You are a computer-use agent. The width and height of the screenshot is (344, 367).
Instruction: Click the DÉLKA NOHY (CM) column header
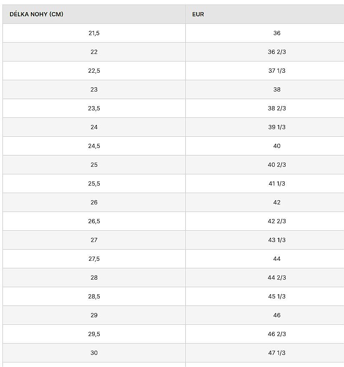point(36,14)
